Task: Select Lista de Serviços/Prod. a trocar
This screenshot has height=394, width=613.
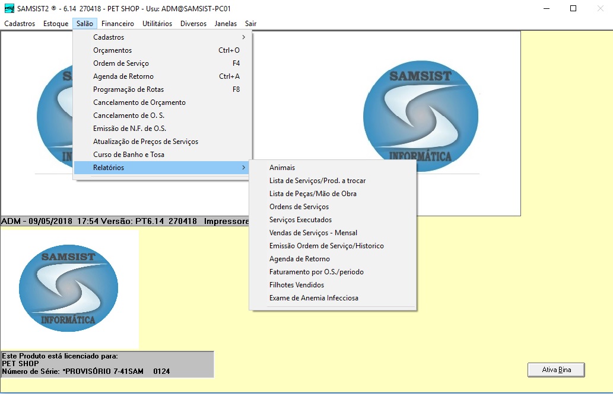Action: (333, 180)
